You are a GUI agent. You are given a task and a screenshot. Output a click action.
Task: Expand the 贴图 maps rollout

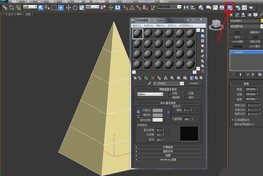pyautogui.click(x=168, y=155)
